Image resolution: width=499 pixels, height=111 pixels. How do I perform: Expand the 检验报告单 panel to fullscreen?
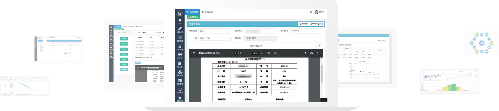point(319,46)
